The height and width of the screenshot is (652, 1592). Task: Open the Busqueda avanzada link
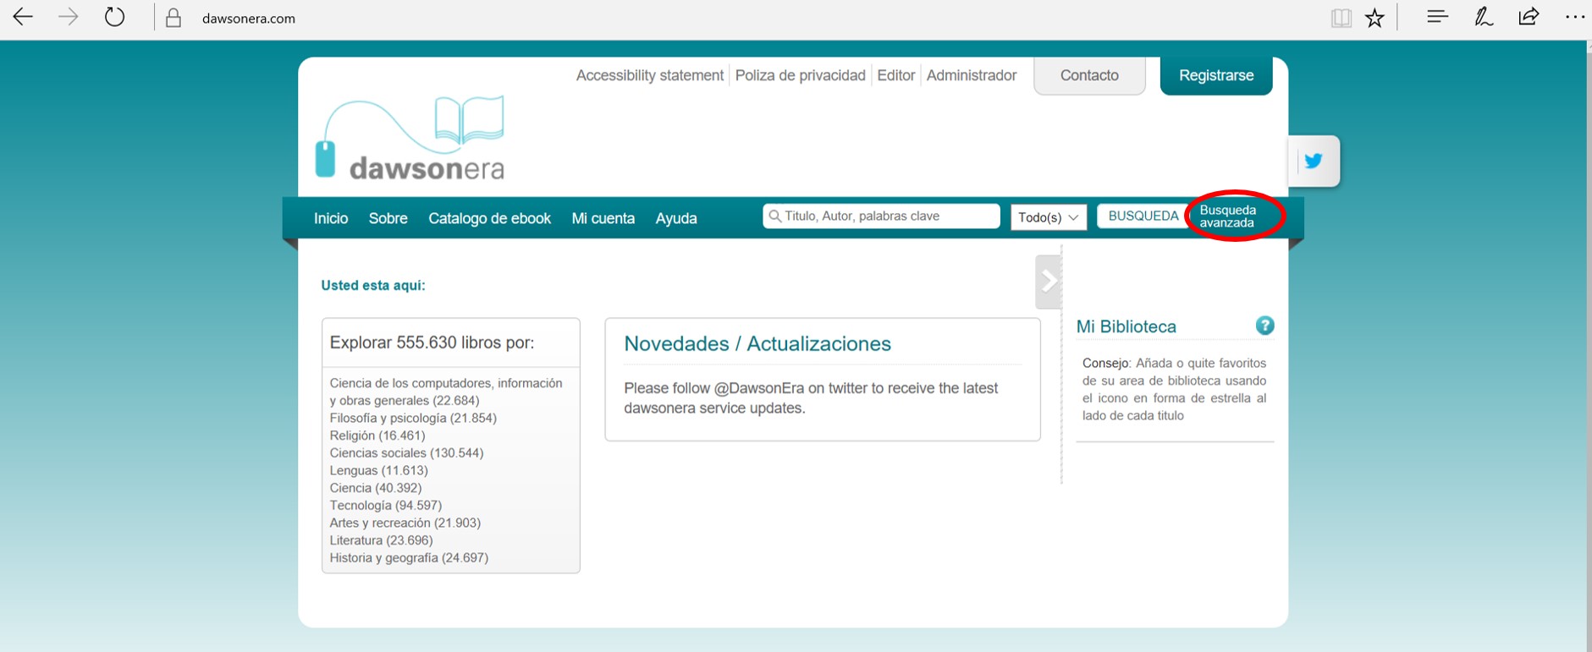pos(1227,216)
